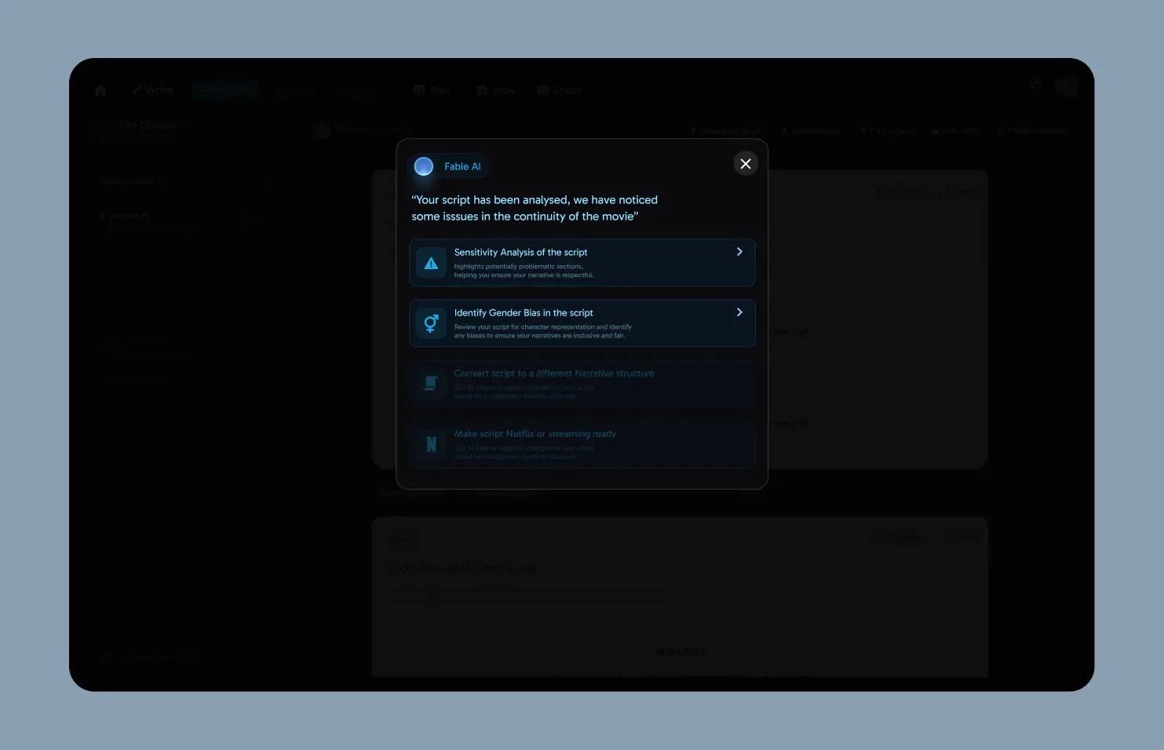Switch to the View tab
This screenshot has height=750, width=1164.
[496, 90]
